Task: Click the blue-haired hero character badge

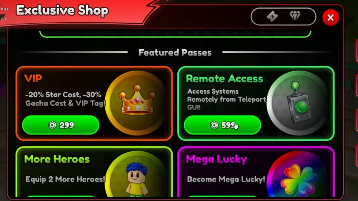Action: [136, 174]
